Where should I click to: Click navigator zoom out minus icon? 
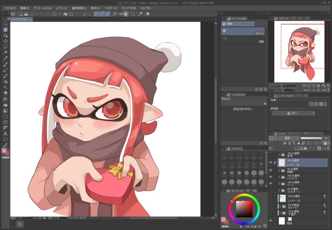pos(309,86)
